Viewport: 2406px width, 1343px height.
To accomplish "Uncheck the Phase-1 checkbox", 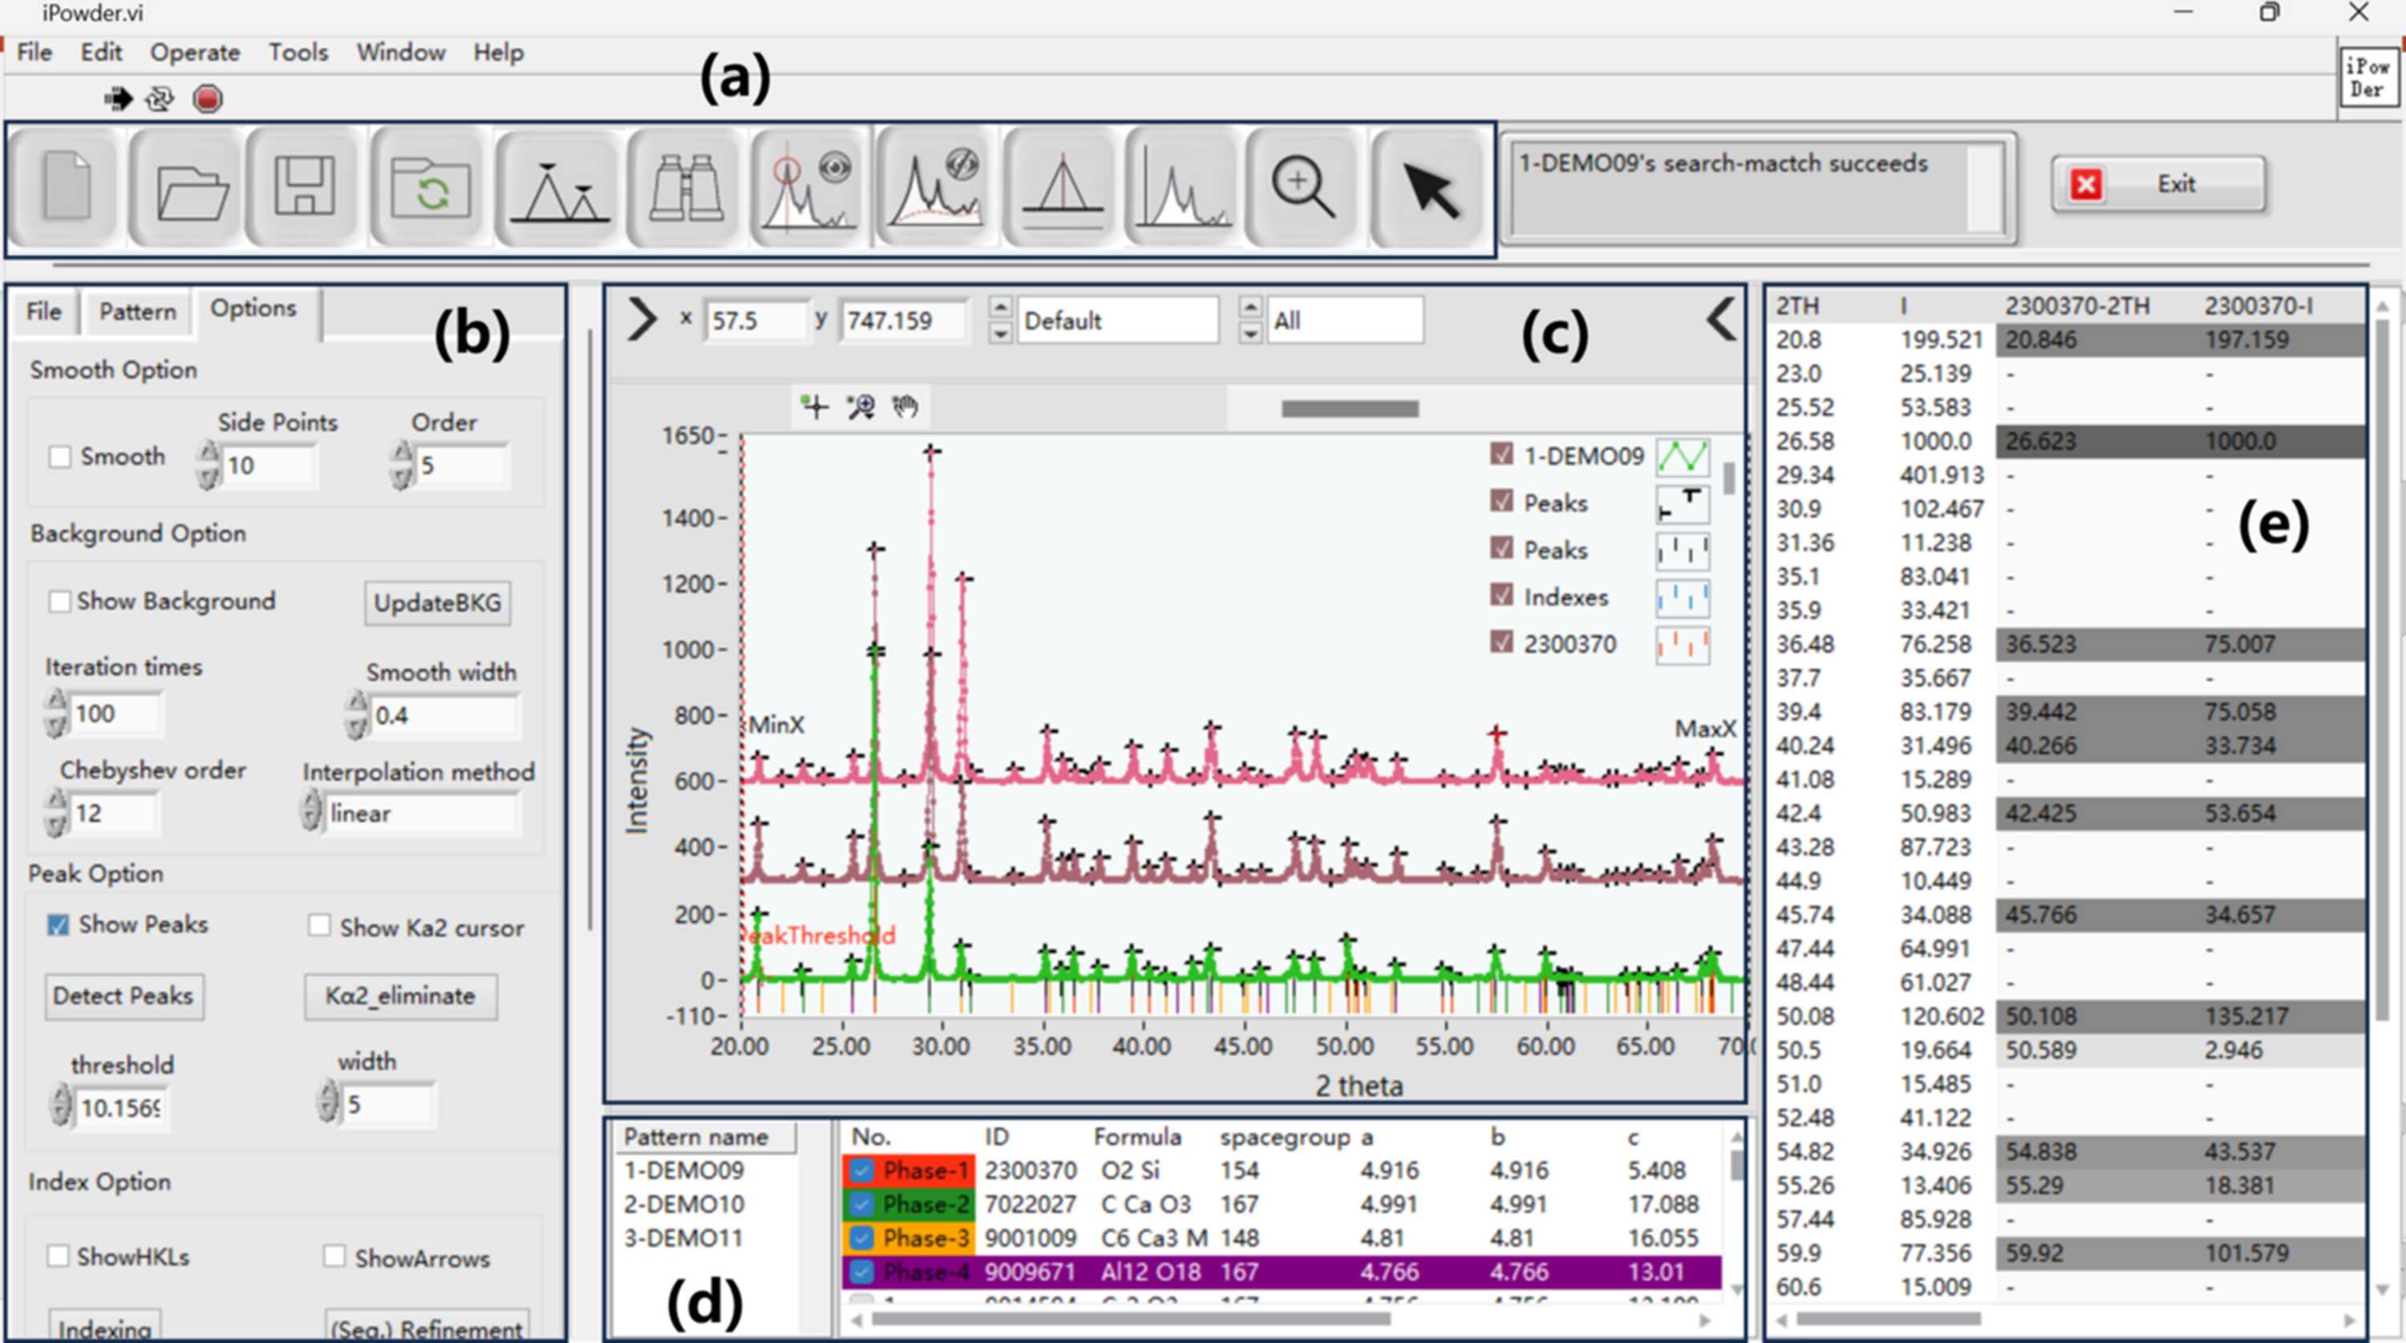I will pyautogui.click(x=861, y=1171).
